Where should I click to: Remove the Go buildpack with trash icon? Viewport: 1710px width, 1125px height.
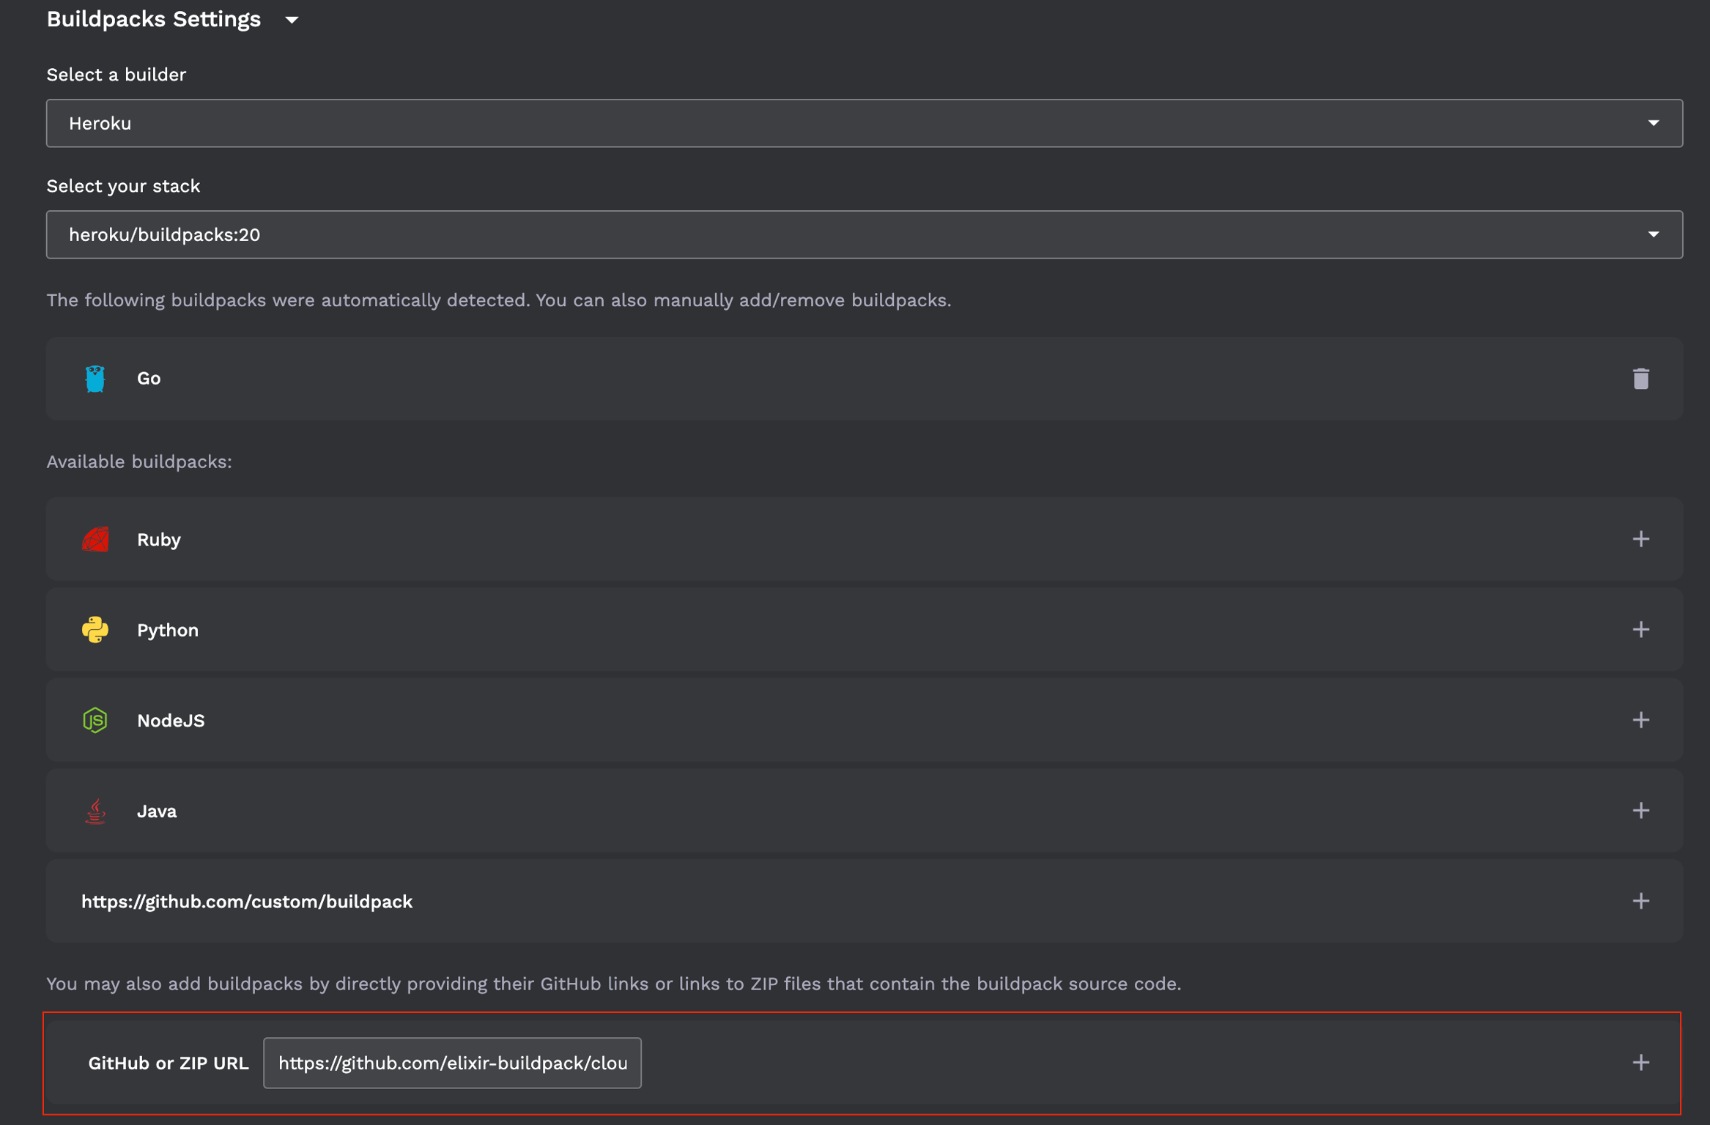1640,379
